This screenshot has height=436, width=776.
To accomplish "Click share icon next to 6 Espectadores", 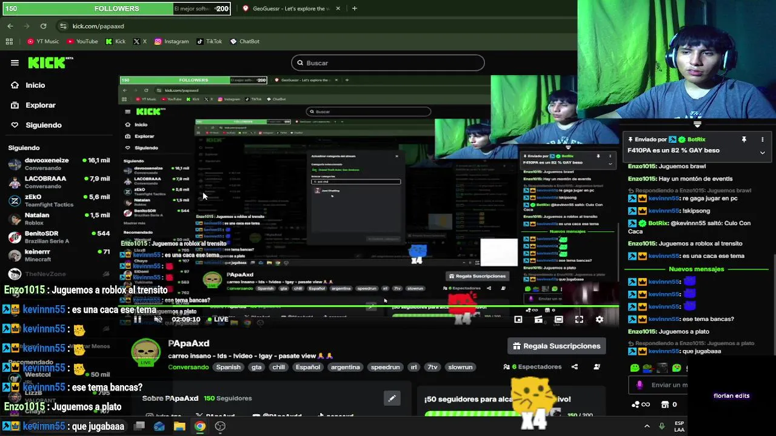I will pos(575,366).
